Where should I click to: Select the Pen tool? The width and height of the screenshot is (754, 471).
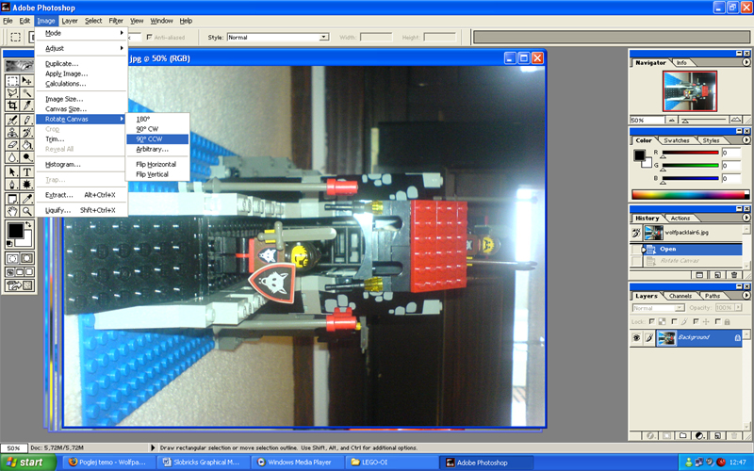[x=12, y=184]
